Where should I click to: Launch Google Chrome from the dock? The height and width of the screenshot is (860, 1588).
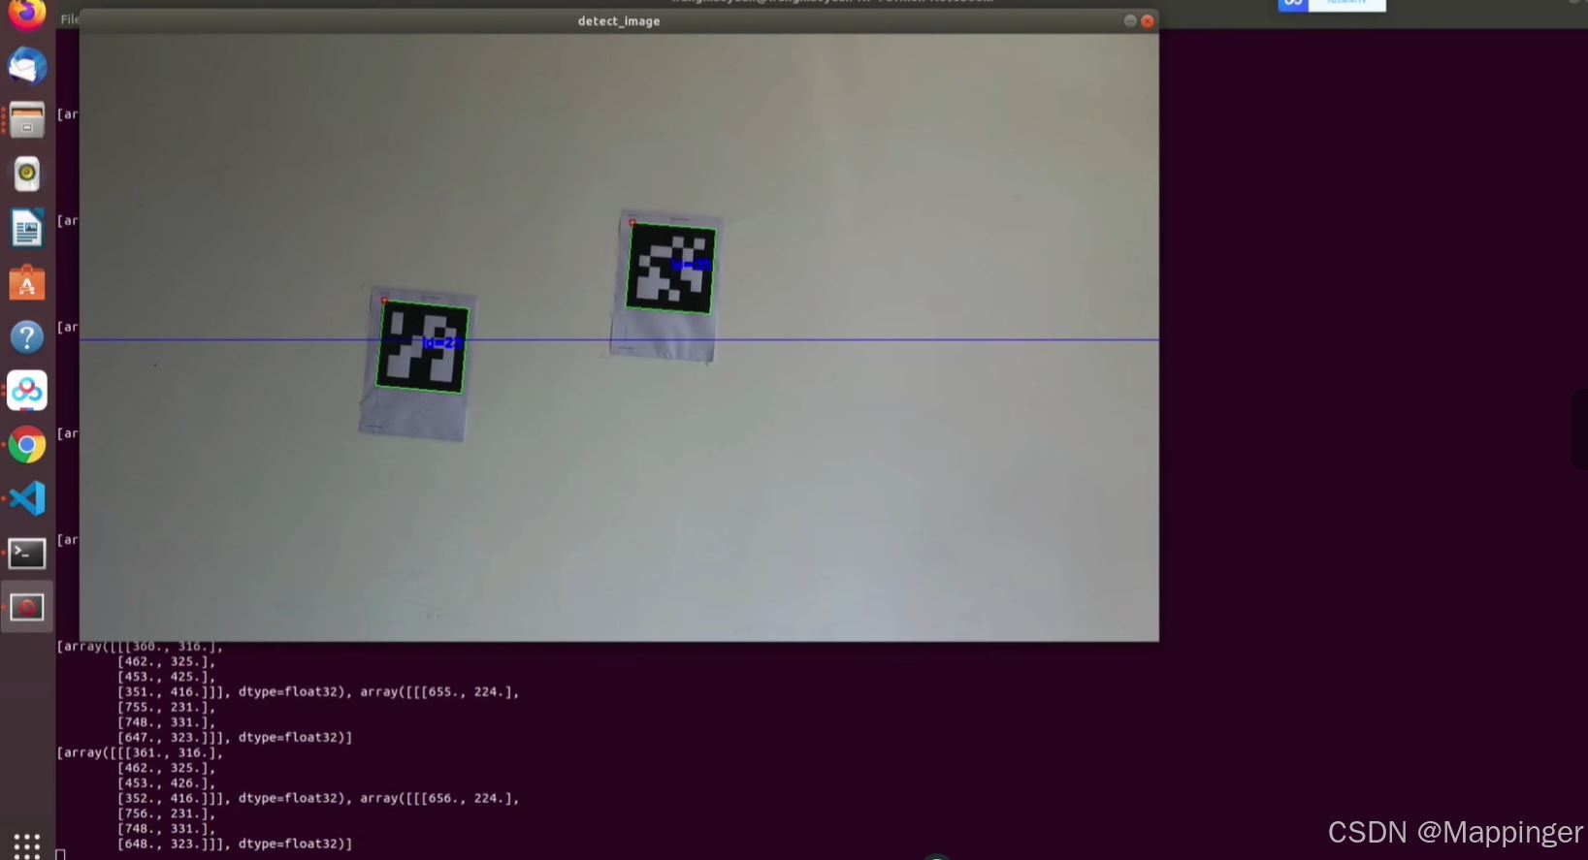pyautogui.click(x=27, y=445)
